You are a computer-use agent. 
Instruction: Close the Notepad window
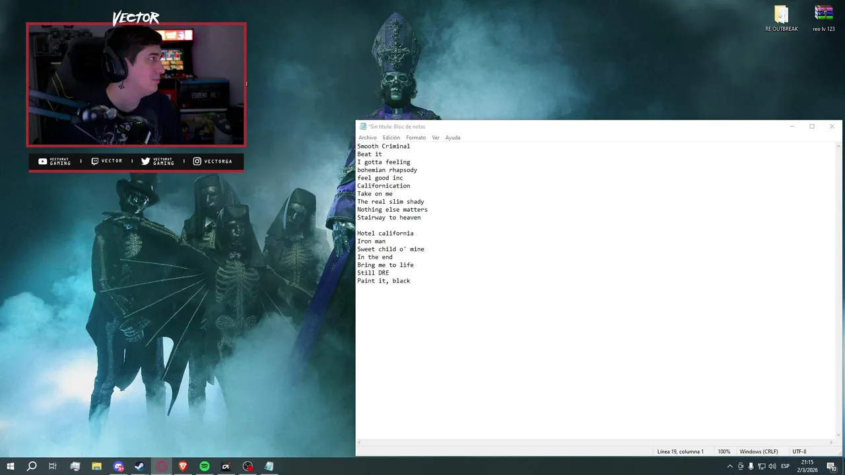(832, 127)
